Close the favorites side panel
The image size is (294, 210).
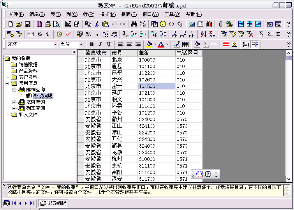(x=74, y=52)
